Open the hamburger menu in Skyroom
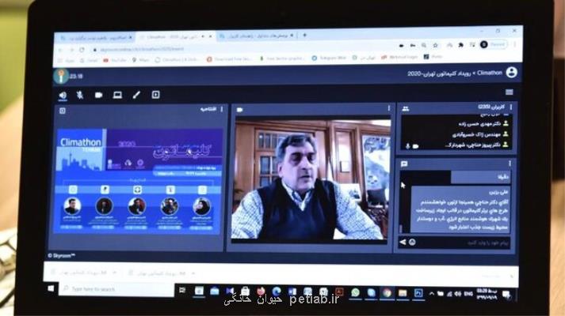The image size is (565, 316). [x=510, y=92]
